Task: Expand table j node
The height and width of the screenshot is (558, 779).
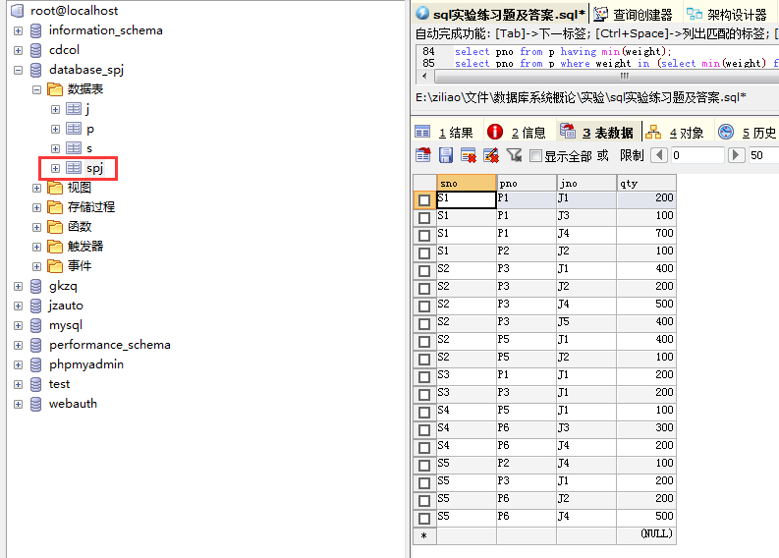Action: (56, 109)
